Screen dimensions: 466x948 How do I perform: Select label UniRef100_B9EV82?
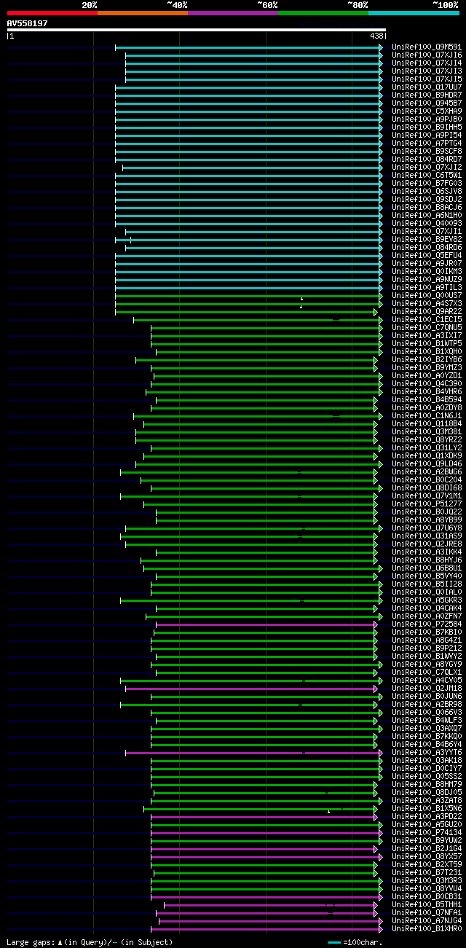(427, 240)
